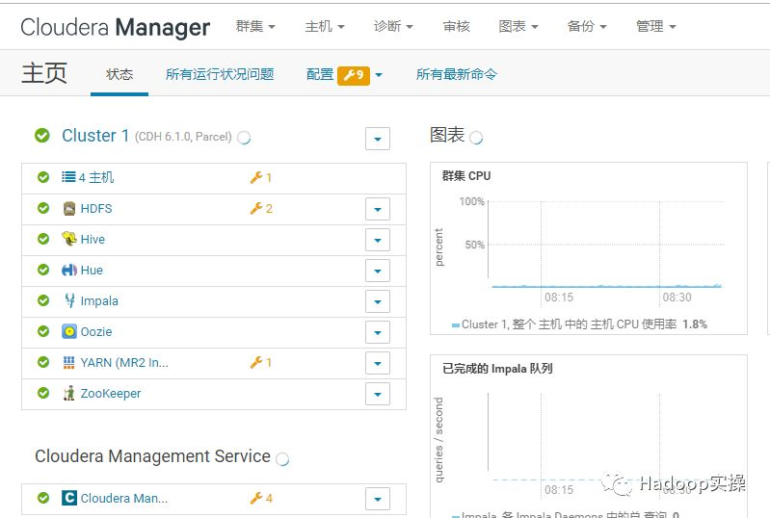Click the HDFS service icon

point(69,209)
